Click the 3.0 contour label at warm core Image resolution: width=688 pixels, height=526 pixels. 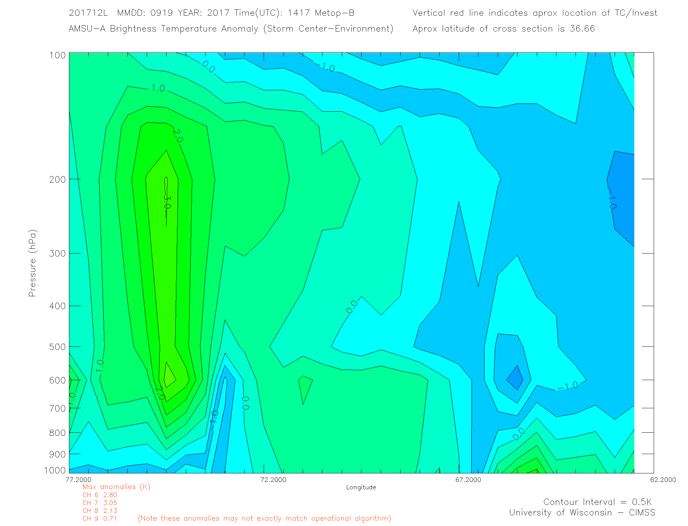[167, 202]
